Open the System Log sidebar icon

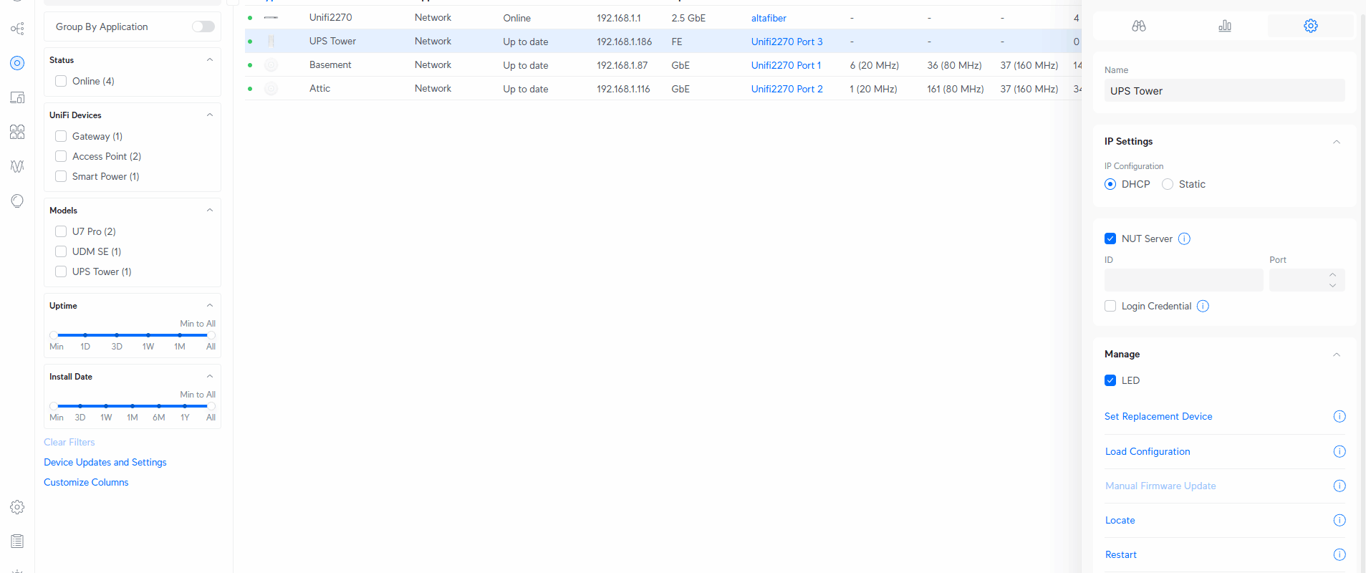(17, 541)
